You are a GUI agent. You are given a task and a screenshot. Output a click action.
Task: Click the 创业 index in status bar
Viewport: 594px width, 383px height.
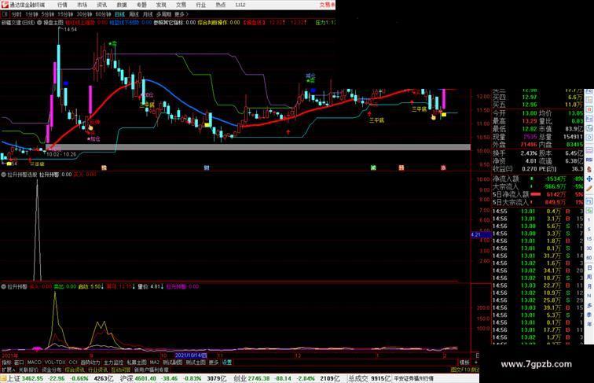[240, 378]
